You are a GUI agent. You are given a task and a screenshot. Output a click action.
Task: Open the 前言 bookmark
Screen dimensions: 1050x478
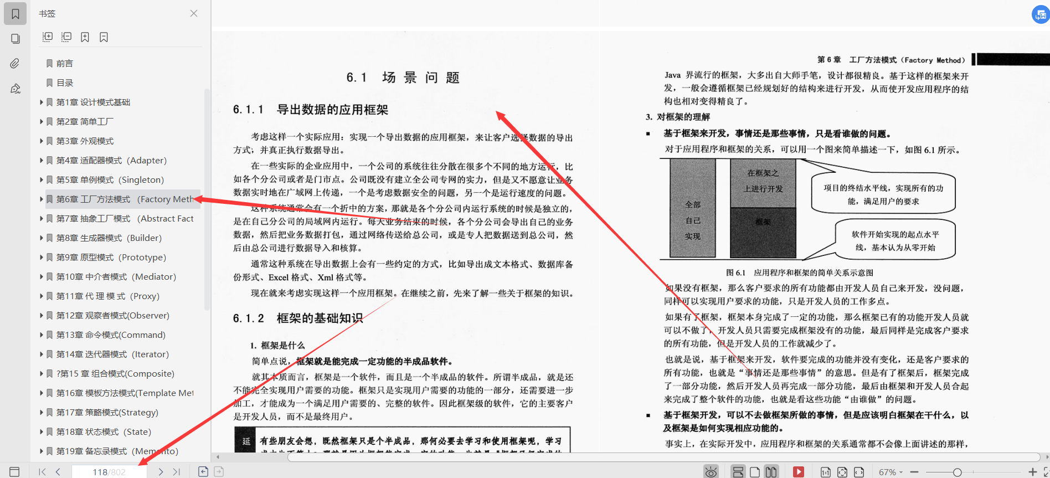[64, 64]
